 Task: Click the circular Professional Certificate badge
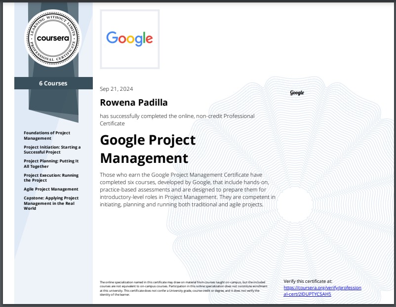(53, 38)
